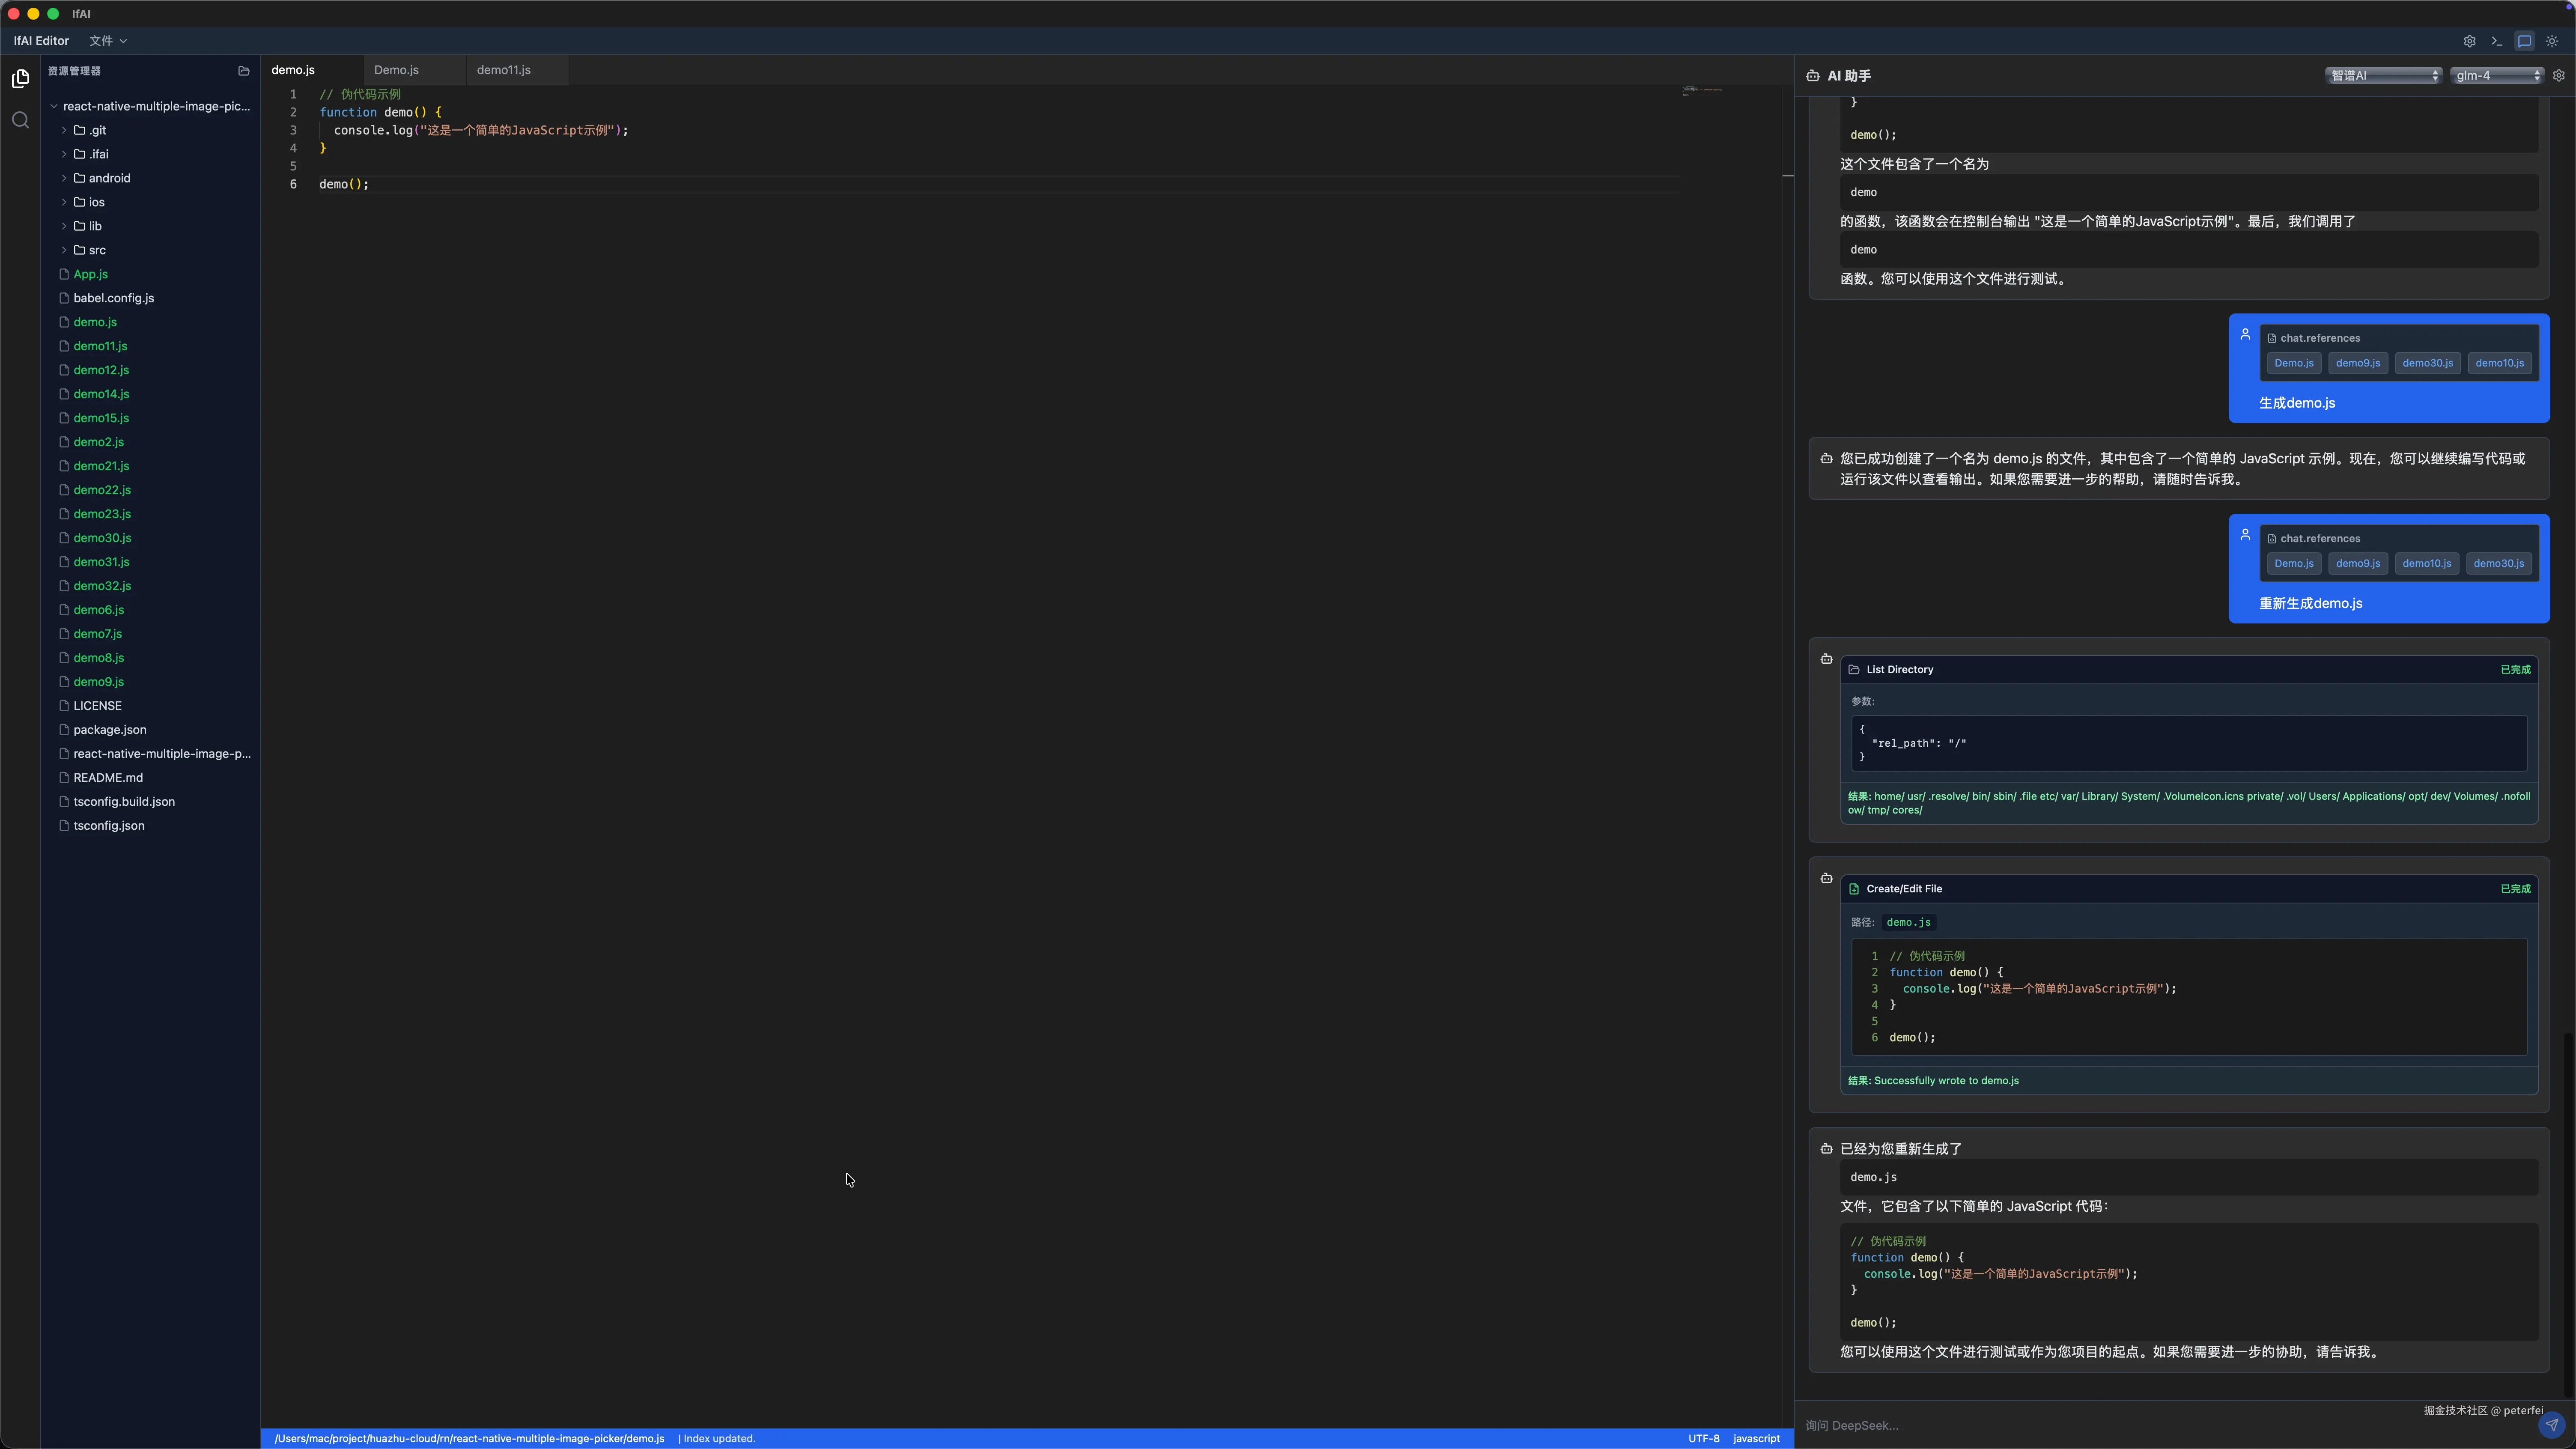Toggle the chat panel icon in the top toolbar

click(x=2524, y=41)
